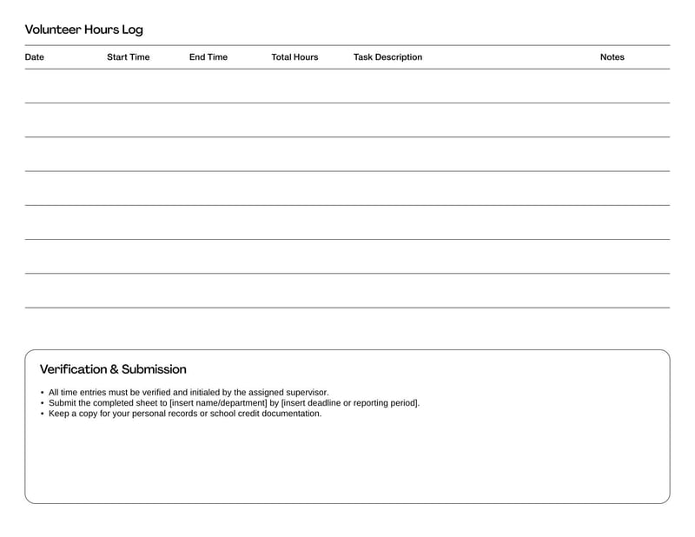This screenshot has height=537, width=695.
Task: Select the End Time column header
Action: [208, 56]
